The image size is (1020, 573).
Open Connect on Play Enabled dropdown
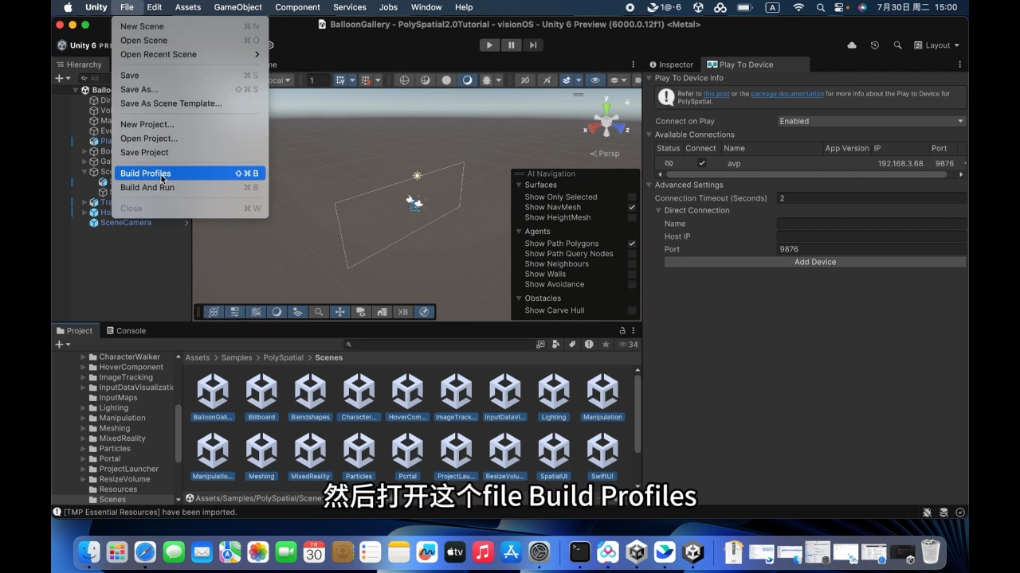point(872,121)
